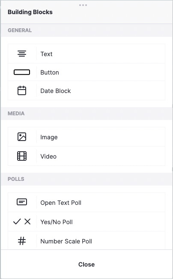Select the Image block picture icon

tap(22, 137)
